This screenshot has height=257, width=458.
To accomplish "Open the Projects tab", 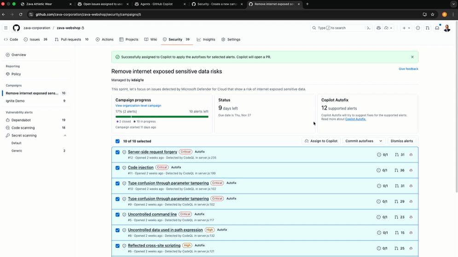I will click(129, 40).
